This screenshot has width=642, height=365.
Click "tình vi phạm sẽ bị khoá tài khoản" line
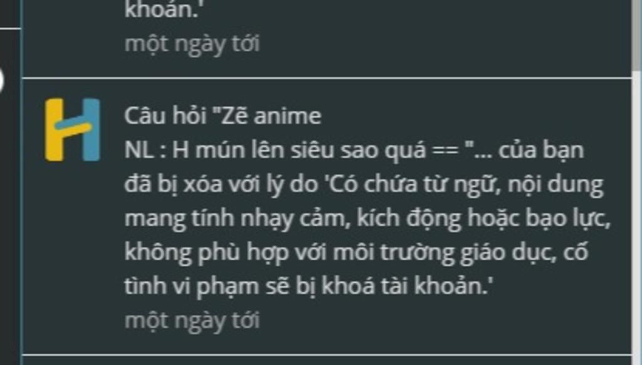coord(308,286)
